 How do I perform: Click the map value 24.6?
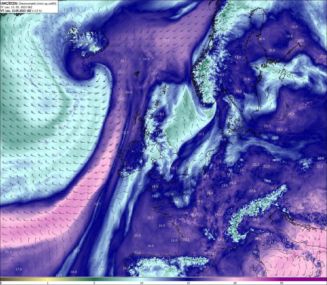click(x=291, y=114)
